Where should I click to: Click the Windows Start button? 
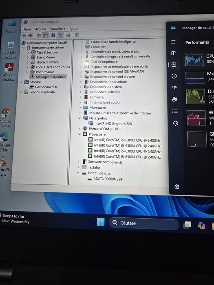101,222
